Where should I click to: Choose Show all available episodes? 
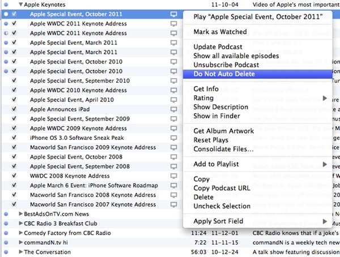tap(258, 56)
